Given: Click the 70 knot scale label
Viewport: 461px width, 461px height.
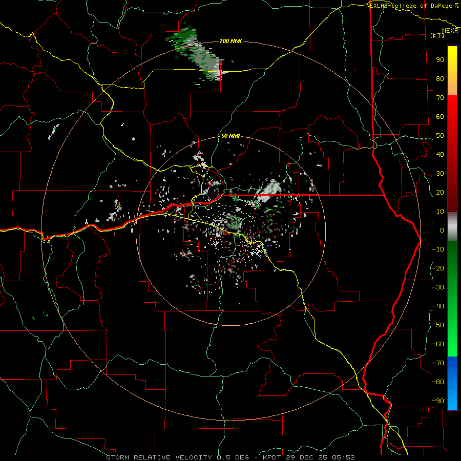Looking at the screenshot, I should coord(440,98).
